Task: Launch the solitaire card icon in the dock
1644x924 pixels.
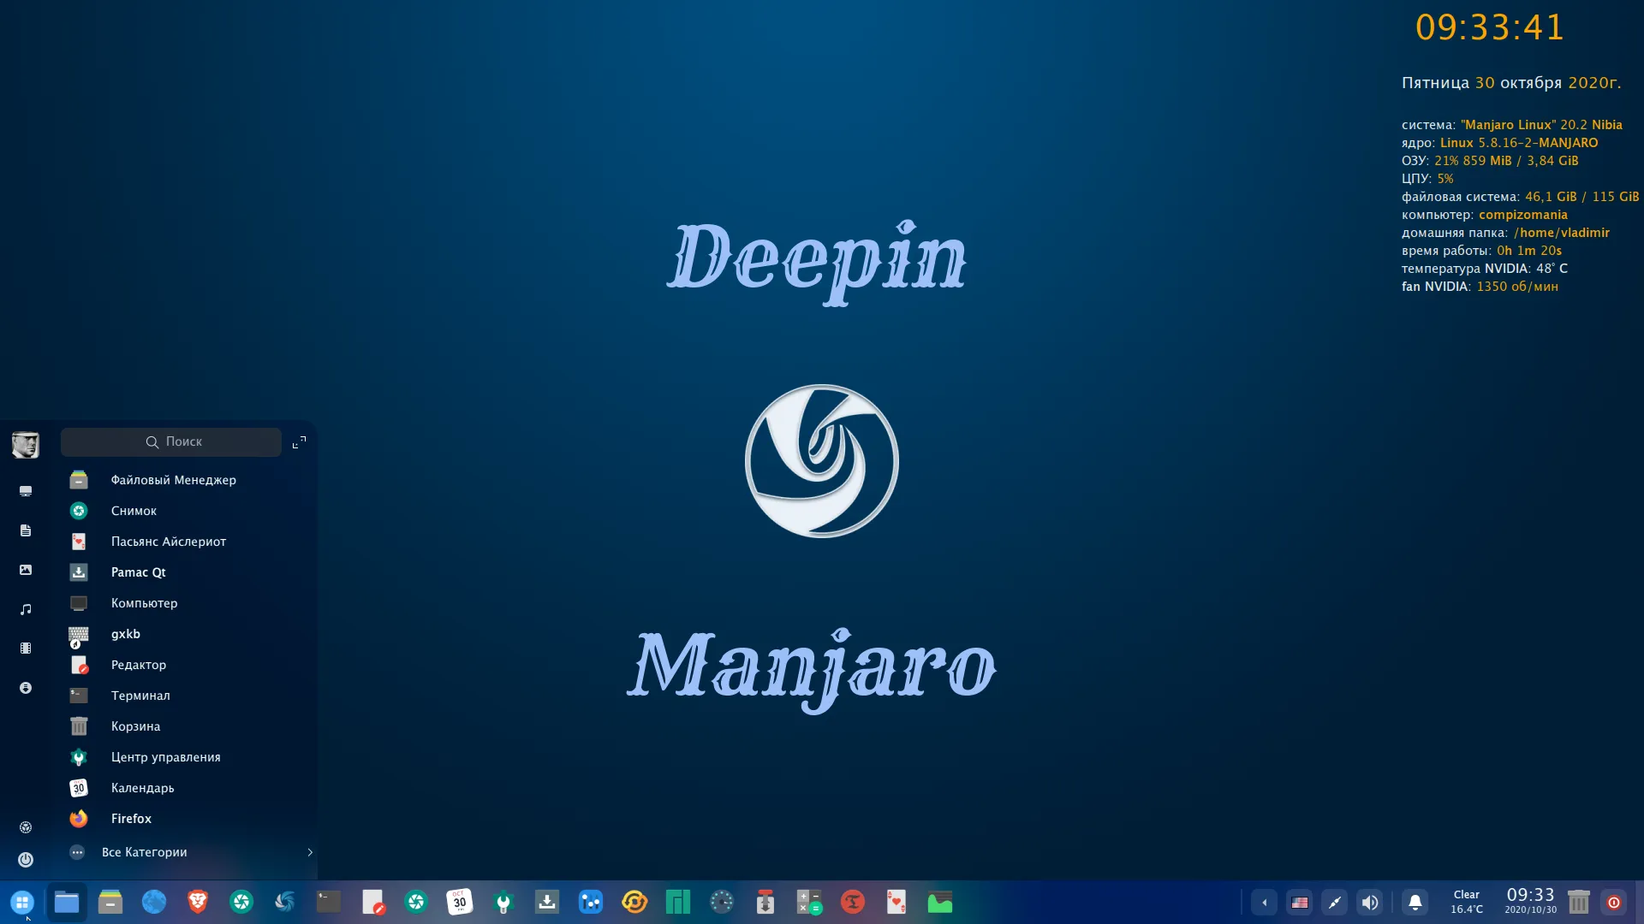Action: pos(896,902)
